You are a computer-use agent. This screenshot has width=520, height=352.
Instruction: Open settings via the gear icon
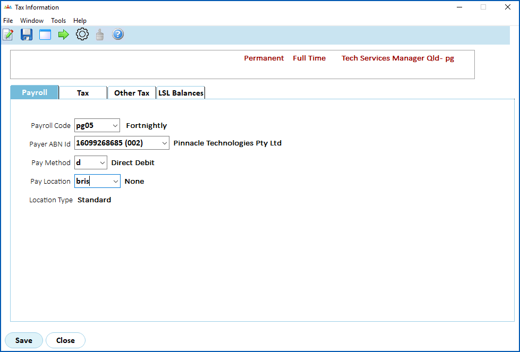(x=82, y=34)
